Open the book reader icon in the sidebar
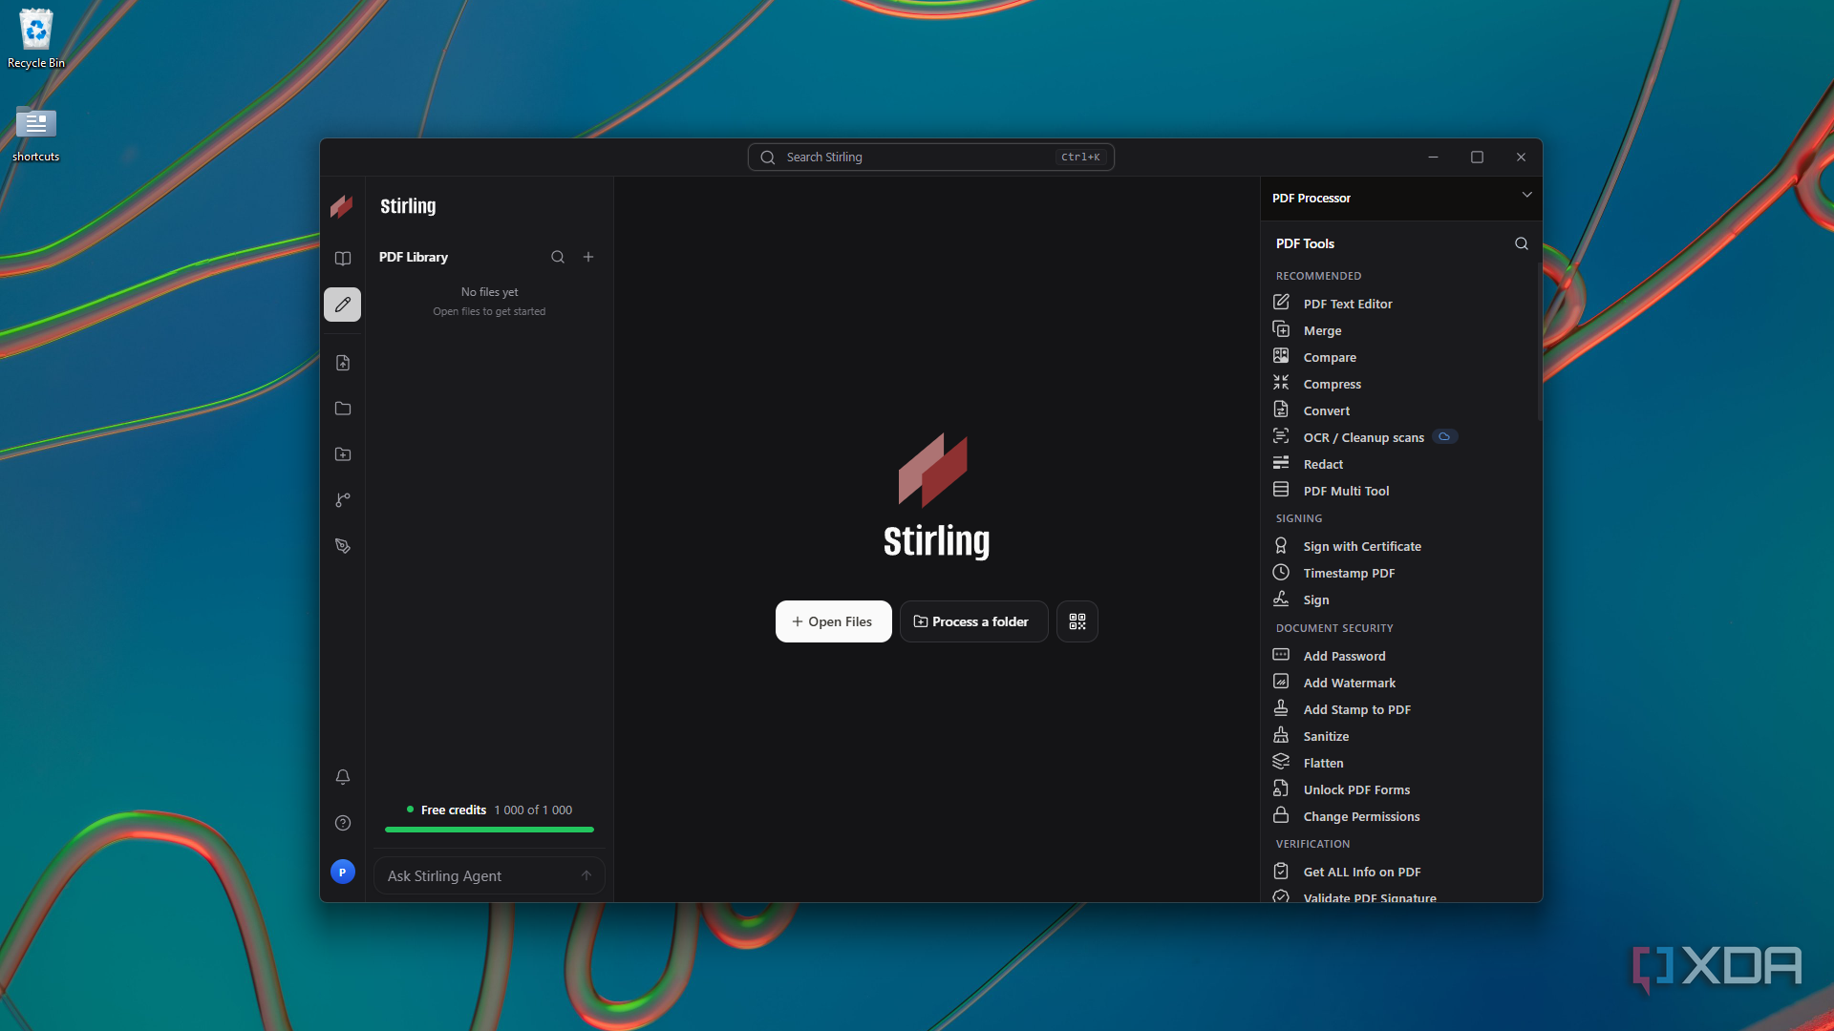The width and height of the screenshot is (1834, 1031). (343, 259)
